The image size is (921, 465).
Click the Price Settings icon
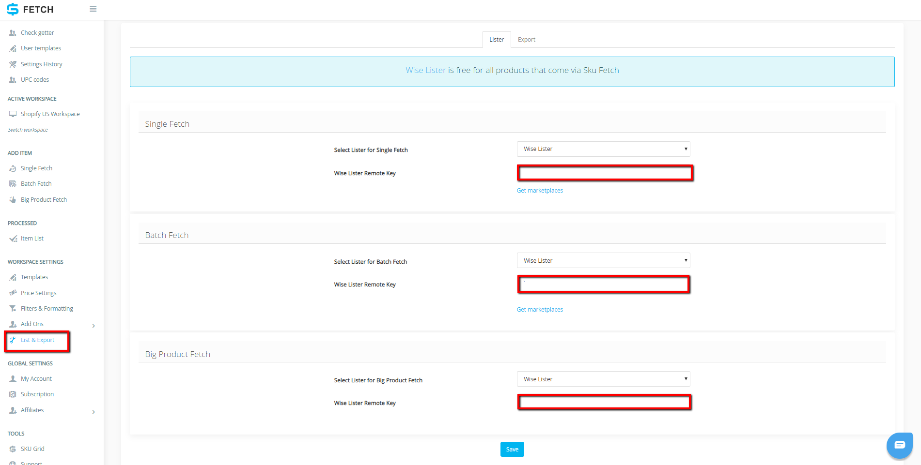tap(13, 293)
